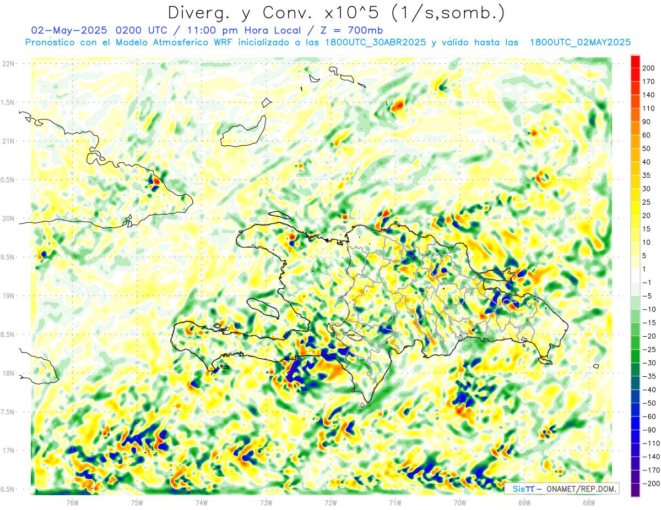Screen dimensions: 661x510
Task: Click the '69W' longitude label
Action: [524, 503]
